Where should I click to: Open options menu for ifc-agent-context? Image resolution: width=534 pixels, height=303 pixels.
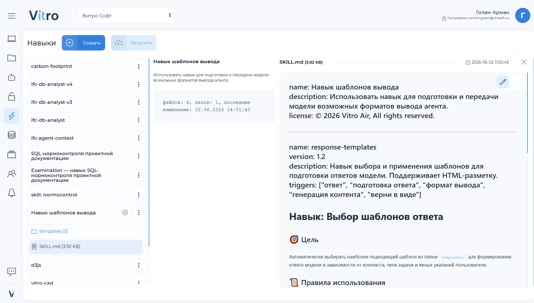pos(139,138)
